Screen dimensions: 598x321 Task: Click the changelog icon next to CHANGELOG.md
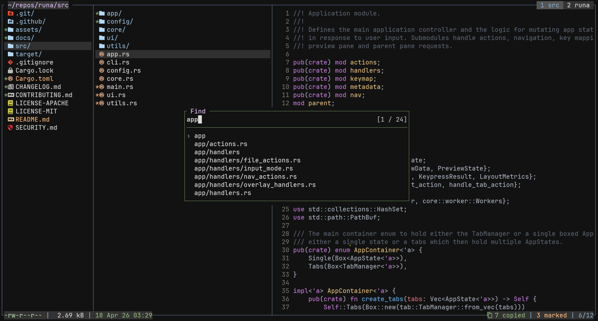click(x=11, y=87)
